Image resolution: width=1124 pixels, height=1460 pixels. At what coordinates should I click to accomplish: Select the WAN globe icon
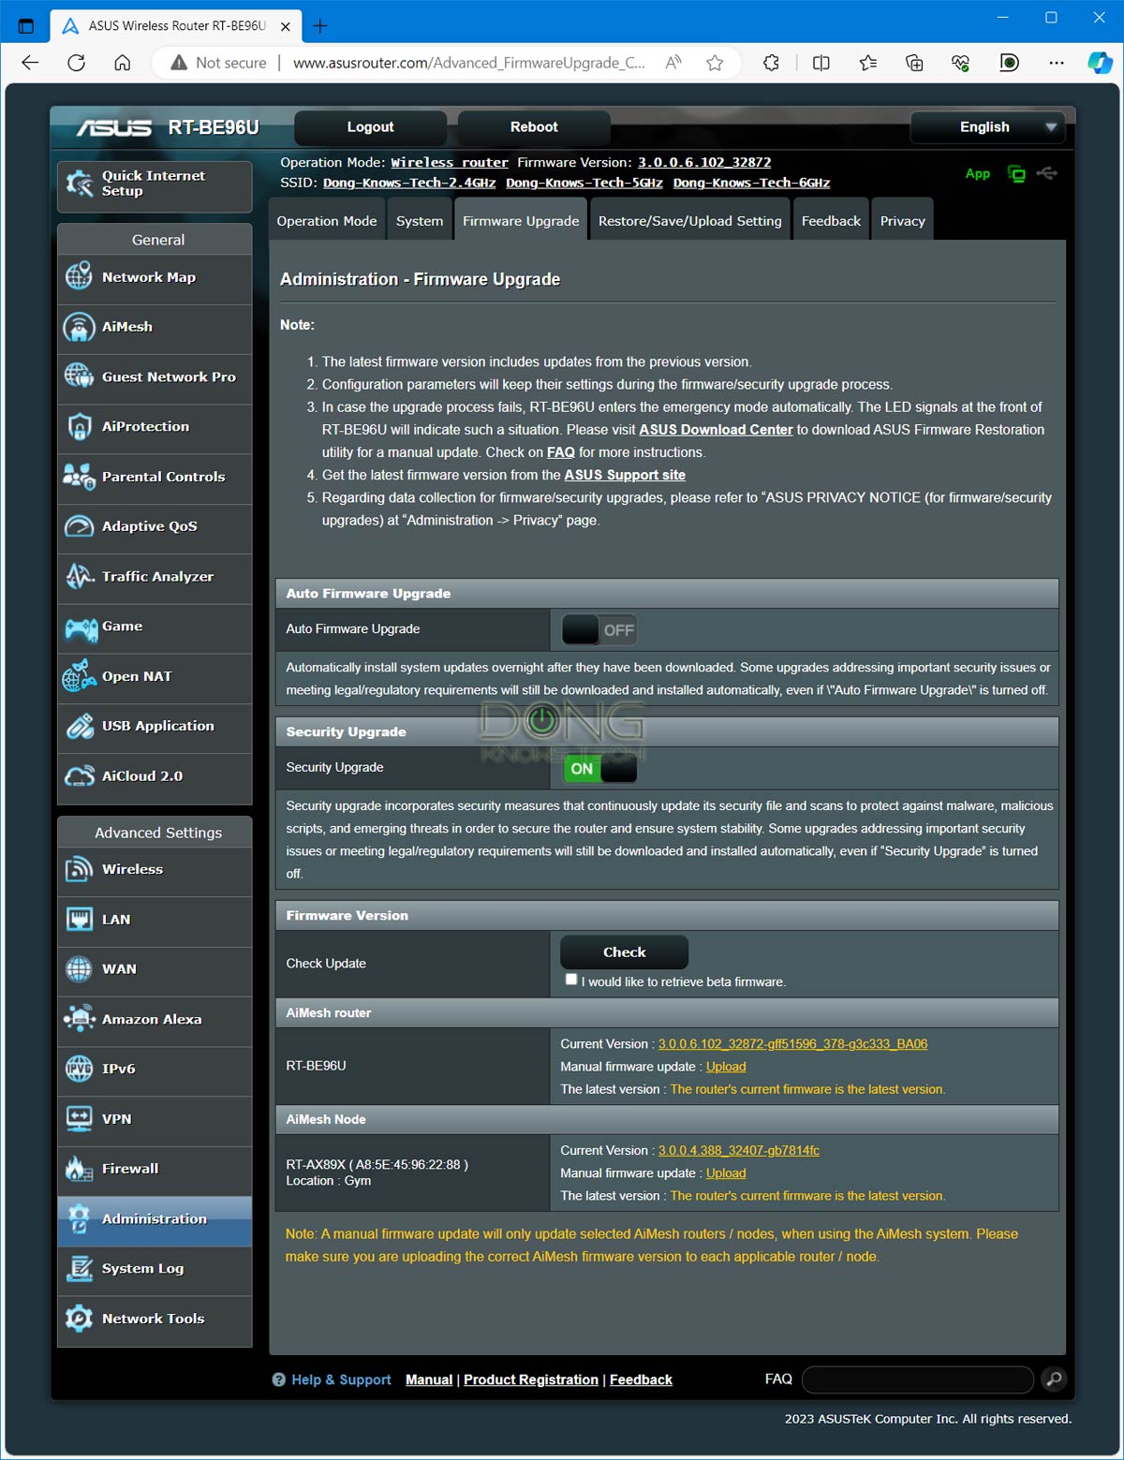(79, 969)
